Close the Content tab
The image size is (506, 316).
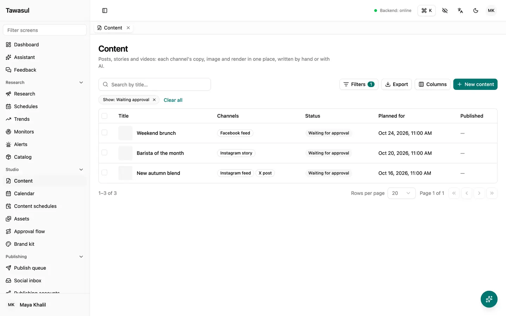point(128,28)
